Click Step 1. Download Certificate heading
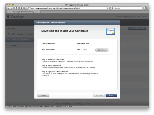 (53, 60)
